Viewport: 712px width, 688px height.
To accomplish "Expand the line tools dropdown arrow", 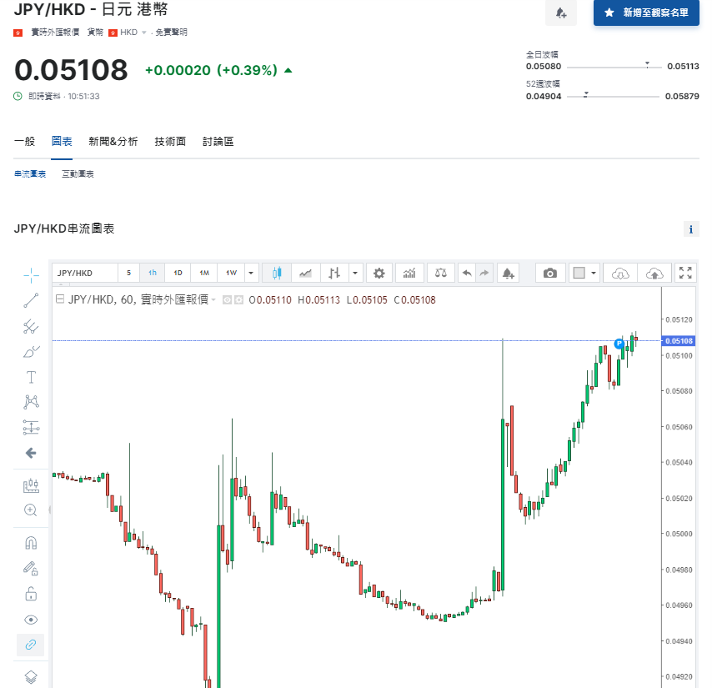I will point(354,273).
